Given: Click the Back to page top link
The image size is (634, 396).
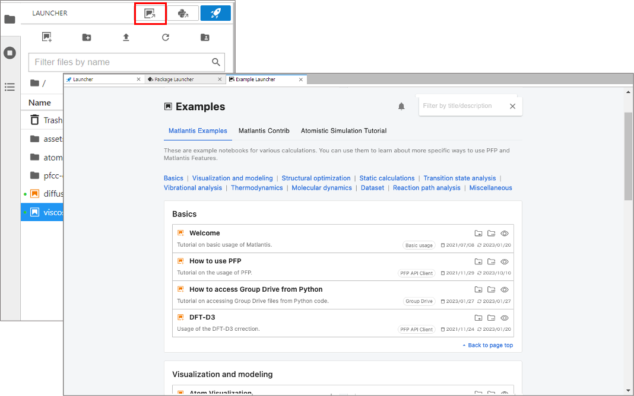Looking at the screenshot, I should [490, 345].
